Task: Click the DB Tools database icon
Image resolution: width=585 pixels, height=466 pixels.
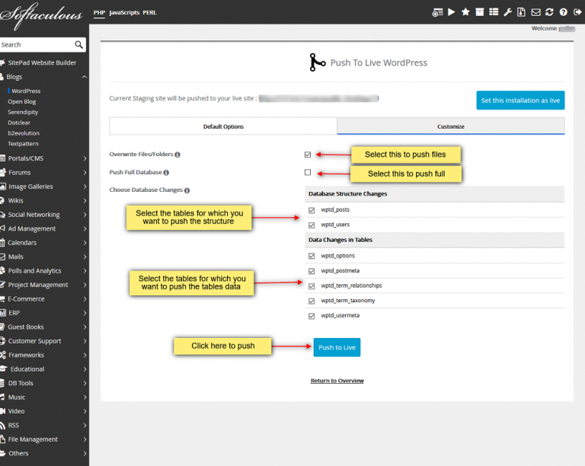Action: click(x=2, y=383)
